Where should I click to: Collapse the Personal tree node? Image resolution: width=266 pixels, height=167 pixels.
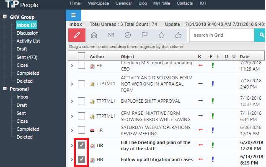click(x=5, y=89)
